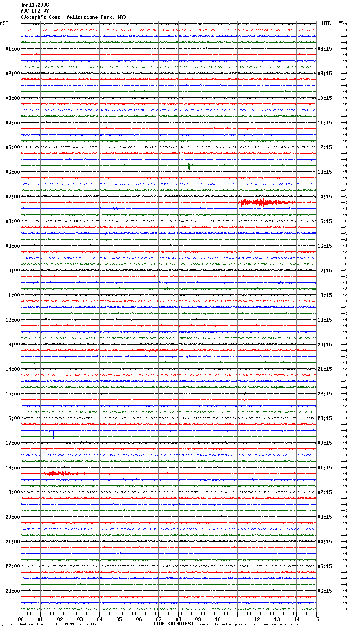The image size is (349, 630).
Task: Click the "UTC" time zone label
Action: [326, 23]
